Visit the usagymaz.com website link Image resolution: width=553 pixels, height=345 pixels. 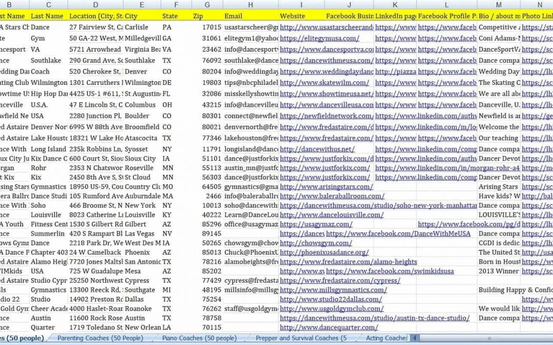point(316,224)
